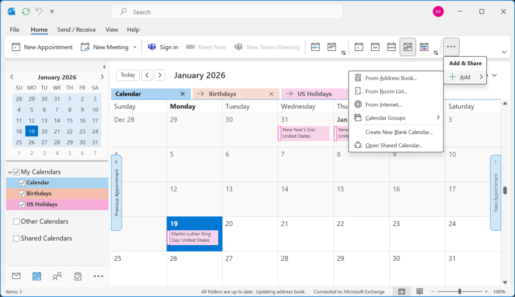
Task: Click the zoom slider handle
Action: point(460,291)
